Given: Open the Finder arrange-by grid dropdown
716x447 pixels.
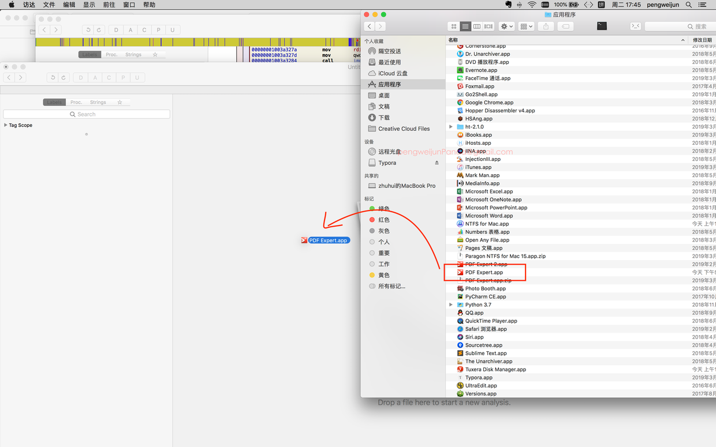Looking at the screenshot, I should [526, 27].
